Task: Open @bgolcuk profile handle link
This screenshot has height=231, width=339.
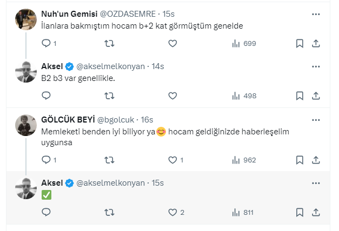Action: pos(117,119)
